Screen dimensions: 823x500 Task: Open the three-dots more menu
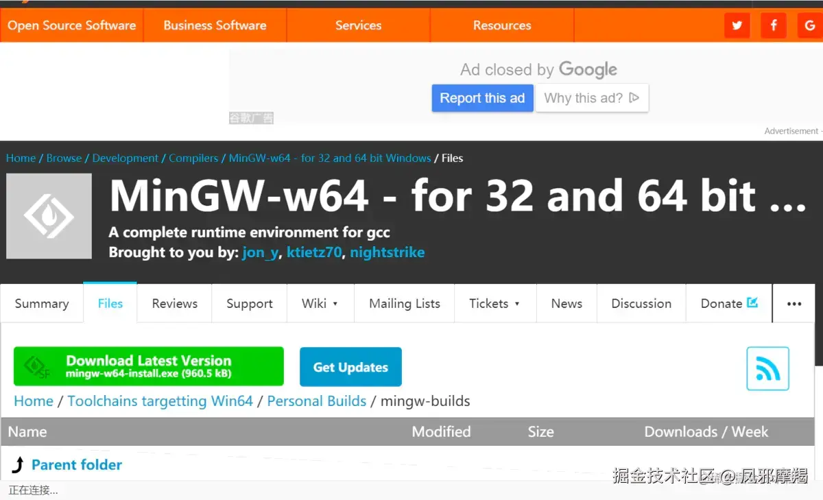pyautogui.click(x=794, y=304)
